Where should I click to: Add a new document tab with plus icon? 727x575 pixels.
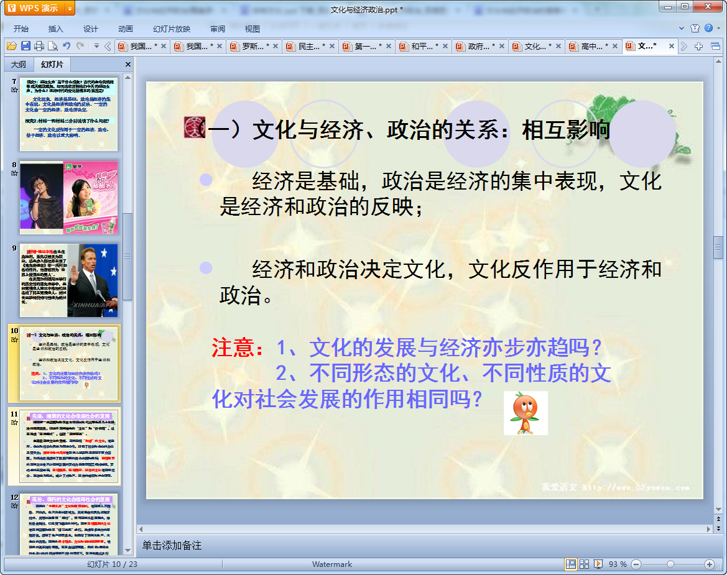pyautogui.click(x=699, y=47)
